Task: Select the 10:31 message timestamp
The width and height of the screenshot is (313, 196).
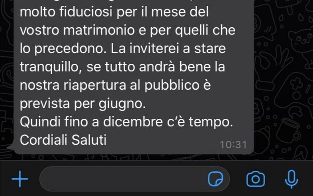Action: pos(233,145)
